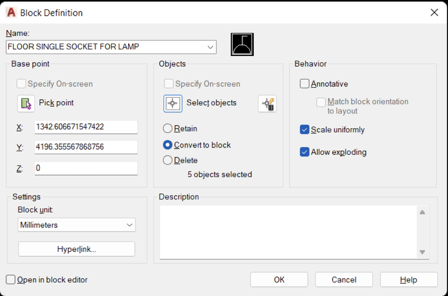
Task: Check Open in block editor
Action: tap(11, 280)
